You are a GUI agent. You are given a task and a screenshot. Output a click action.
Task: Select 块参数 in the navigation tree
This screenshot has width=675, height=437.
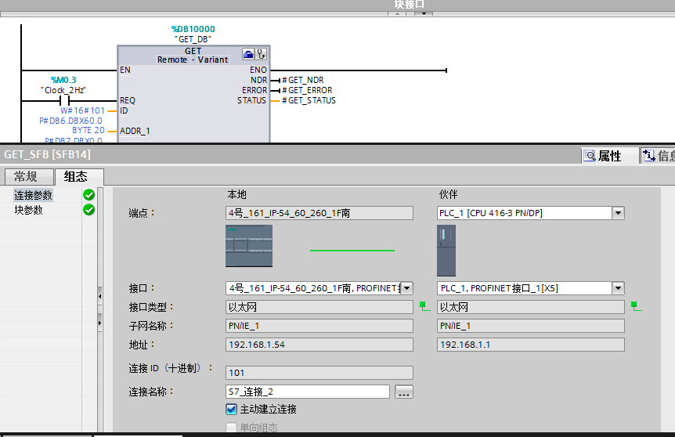[29, 210]
